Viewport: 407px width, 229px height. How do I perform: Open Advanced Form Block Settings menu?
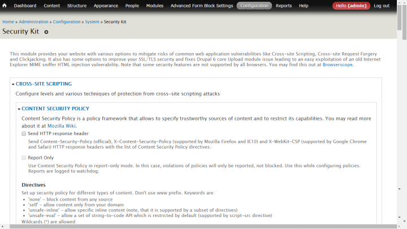pos(202,6)
